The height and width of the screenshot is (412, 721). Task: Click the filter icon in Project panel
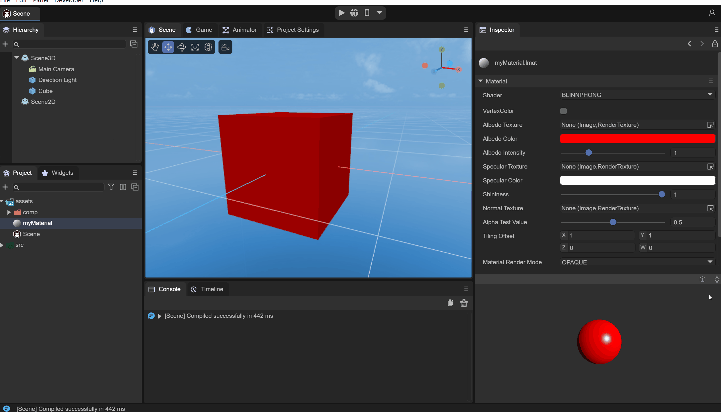tap(111, 187)
